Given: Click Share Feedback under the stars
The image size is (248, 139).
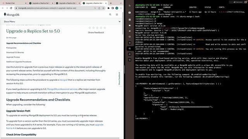Looking at the screenshot, I should 96,32.
